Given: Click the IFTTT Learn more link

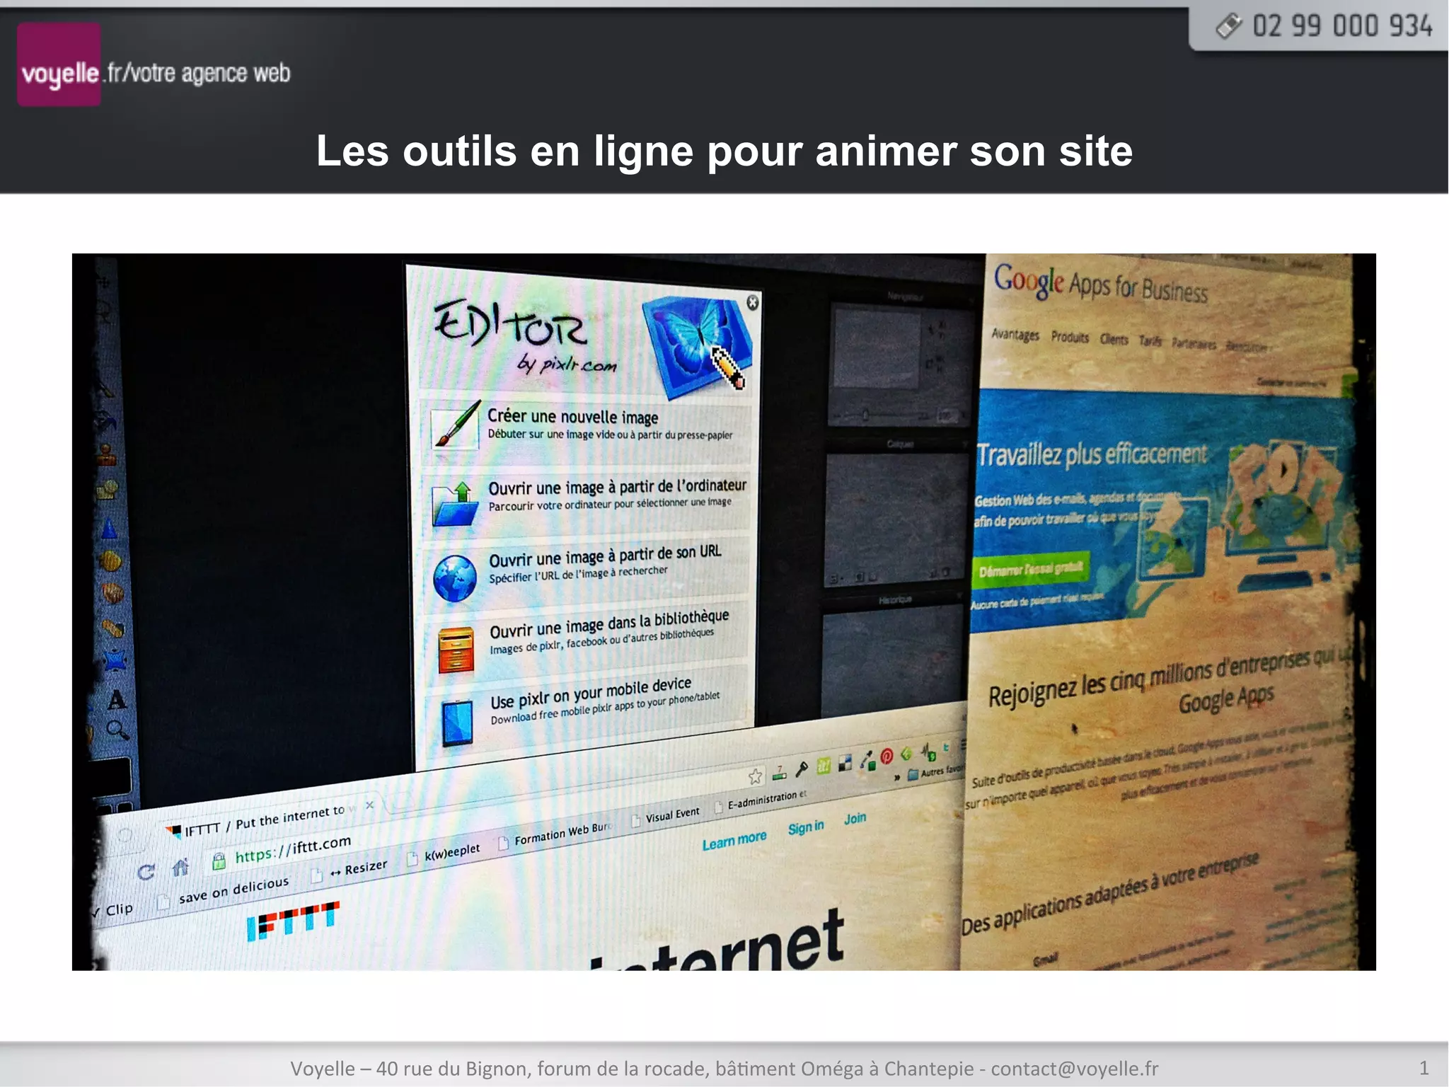Looking at the screenshot, I should [734, 841].
